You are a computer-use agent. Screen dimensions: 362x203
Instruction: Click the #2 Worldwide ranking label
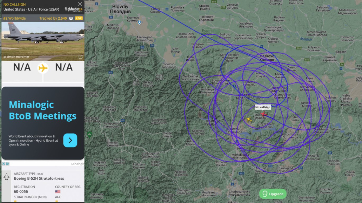tap(15, 18)
